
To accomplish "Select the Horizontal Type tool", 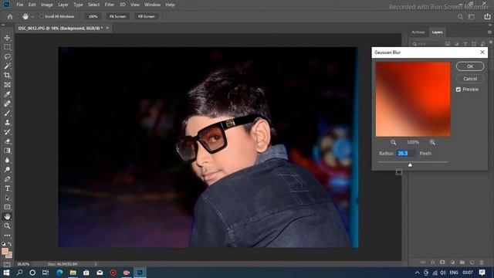I will point(7,188).
